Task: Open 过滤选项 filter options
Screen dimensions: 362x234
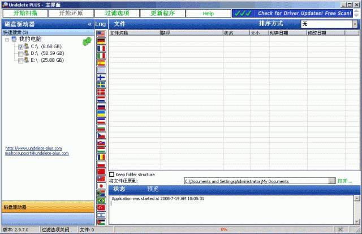Action: [117, 13]
